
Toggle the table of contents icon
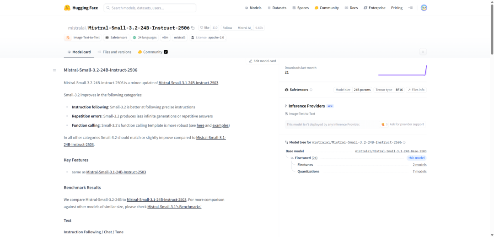[x=54, y=70]
